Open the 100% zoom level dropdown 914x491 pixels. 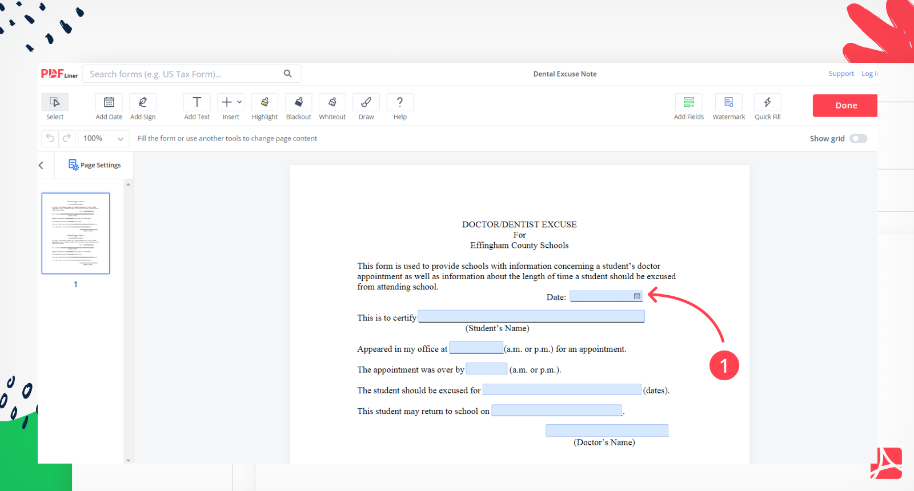(x=103, y=139)
